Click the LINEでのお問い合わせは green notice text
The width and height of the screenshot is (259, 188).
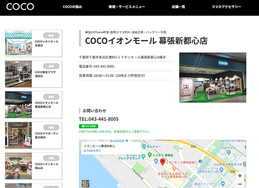114,132
